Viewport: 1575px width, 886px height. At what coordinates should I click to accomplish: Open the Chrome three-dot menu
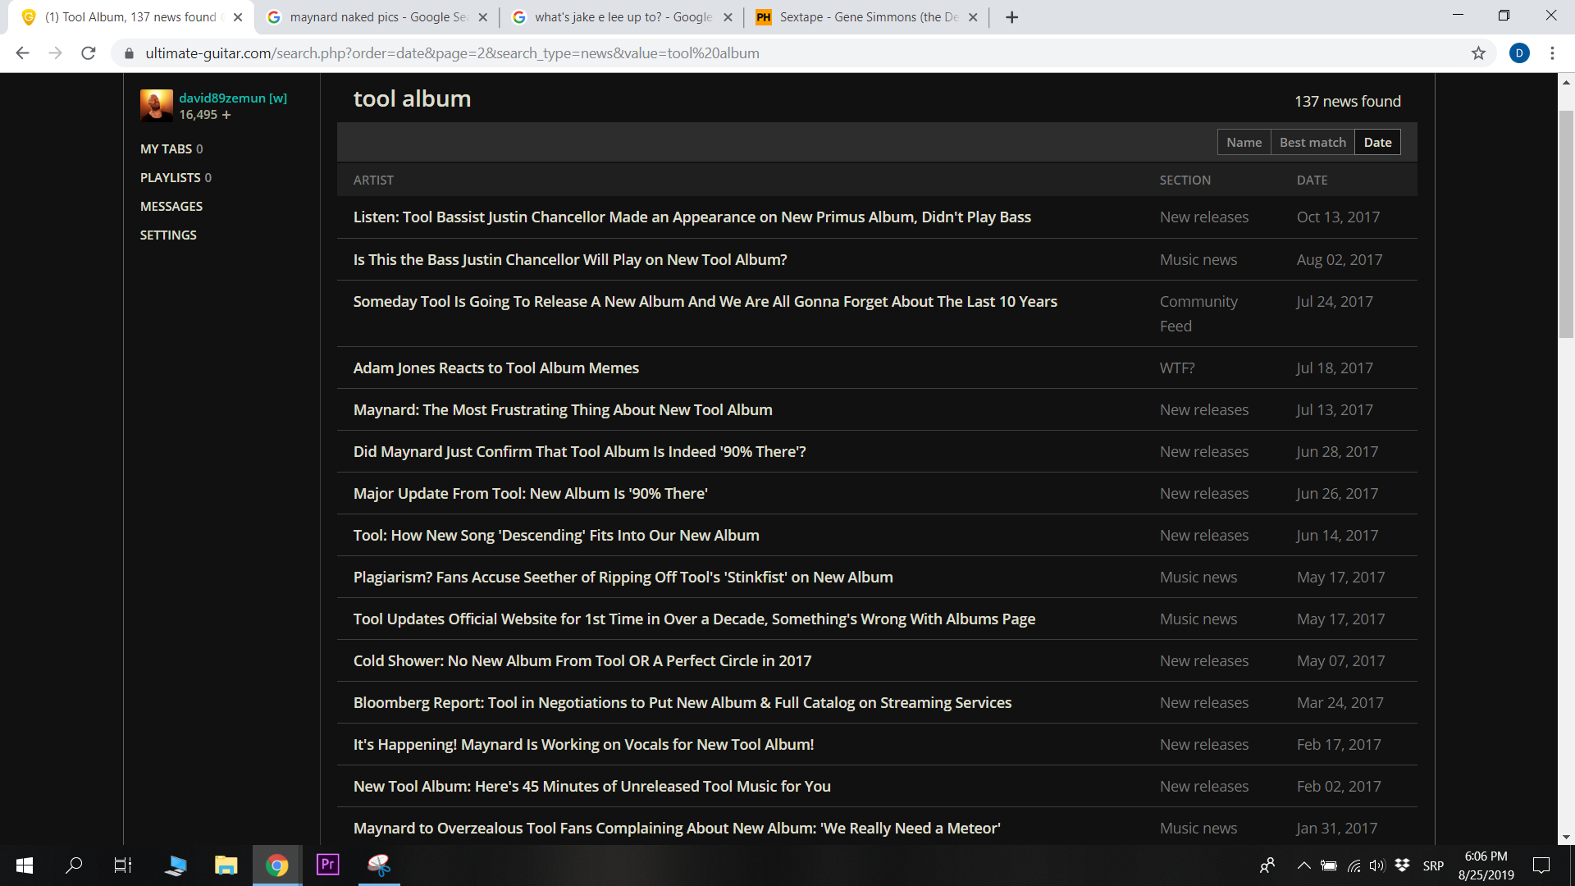coord(1552,53)
